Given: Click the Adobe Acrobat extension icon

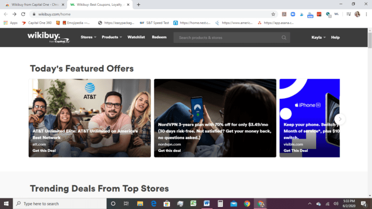Looking at the screenshot, I should point(284,14).
